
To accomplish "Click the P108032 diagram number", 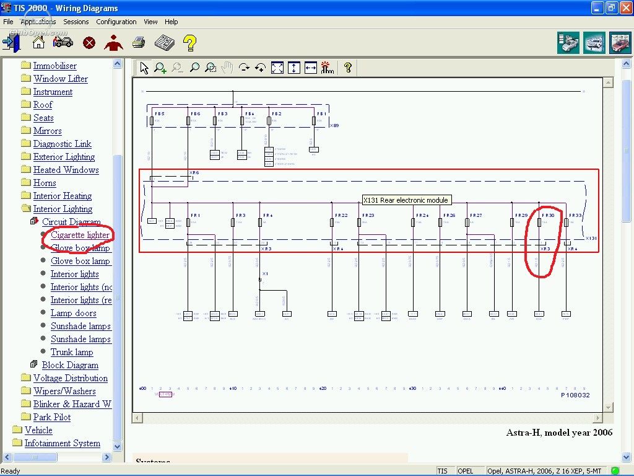I will pyautogui.click(x=575, y=395).
